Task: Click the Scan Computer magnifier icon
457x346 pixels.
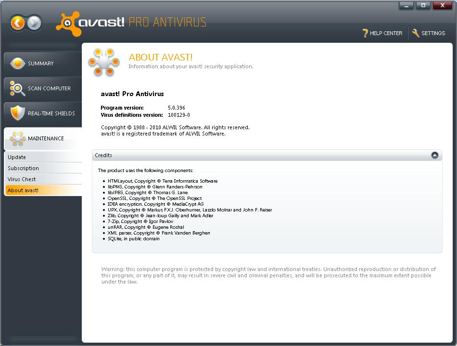Action: click(x=17, y=88)
